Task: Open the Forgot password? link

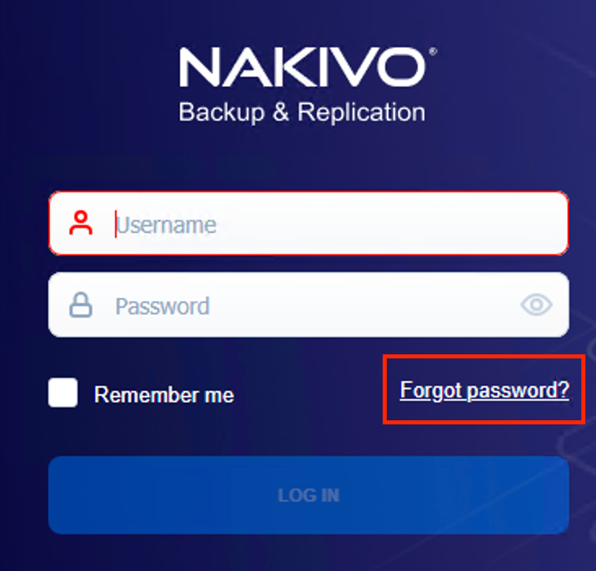Action: pos(484,390)
